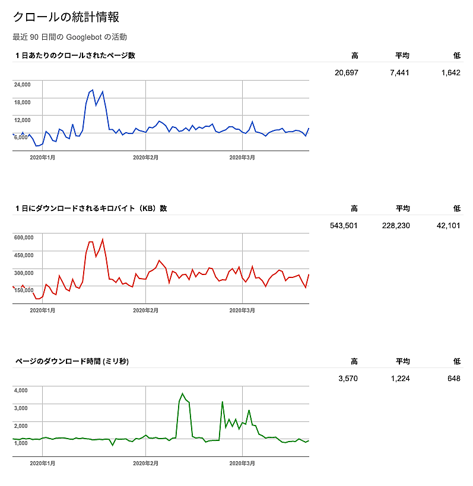This screenshot has width=473, height=486.
Task: Select the average value 1,224
Action: (401, 379)
